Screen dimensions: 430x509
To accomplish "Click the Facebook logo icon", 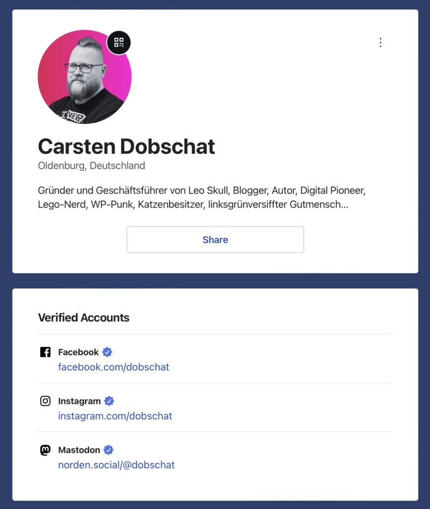I will 45,352.
